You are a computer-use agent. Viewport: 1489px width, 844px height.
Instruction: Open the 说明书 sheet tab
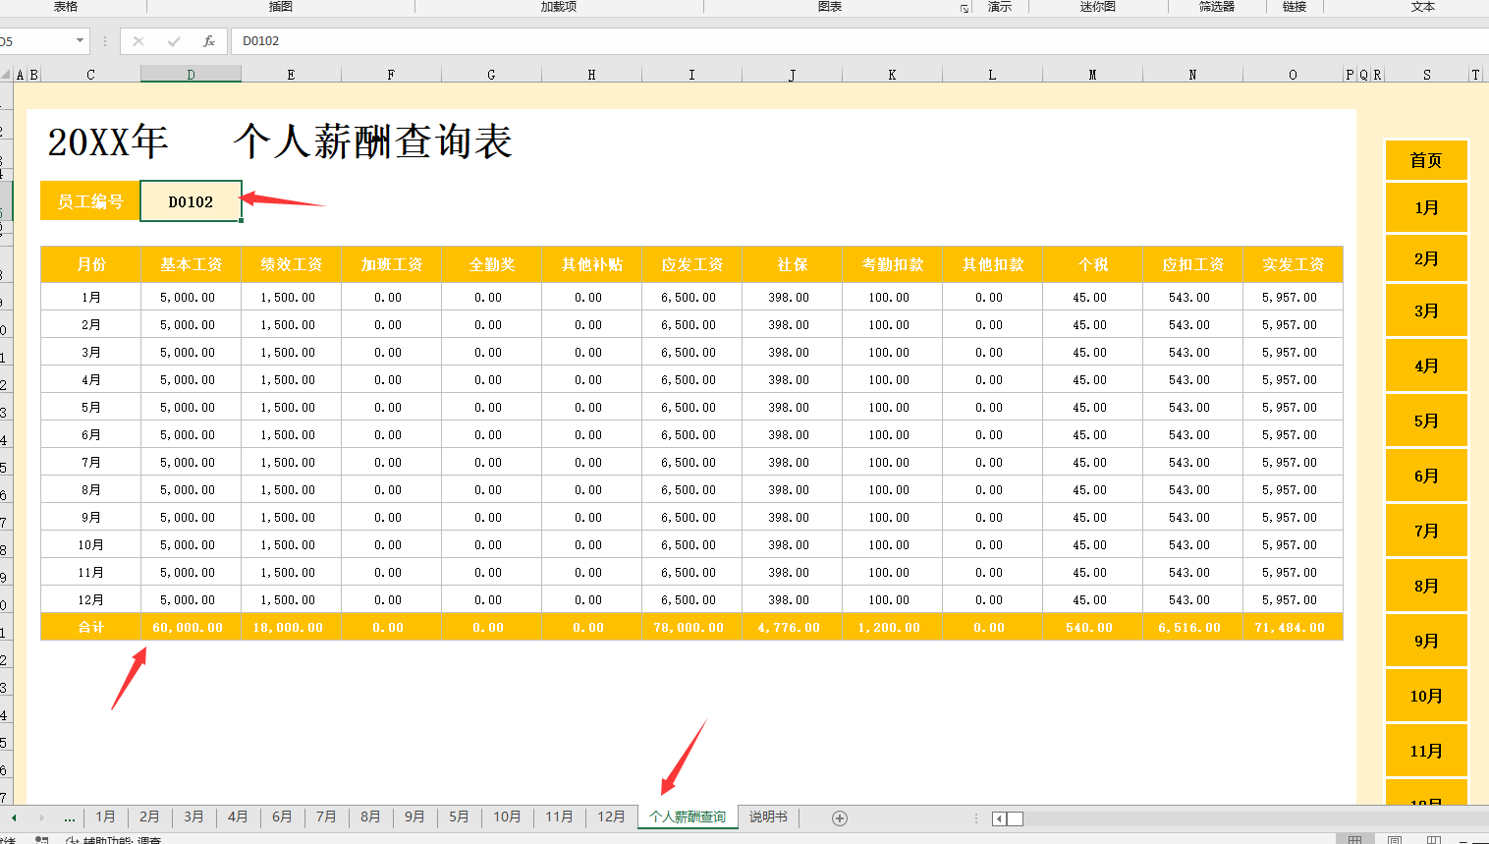pyautogui.click(x=768, y=816)
